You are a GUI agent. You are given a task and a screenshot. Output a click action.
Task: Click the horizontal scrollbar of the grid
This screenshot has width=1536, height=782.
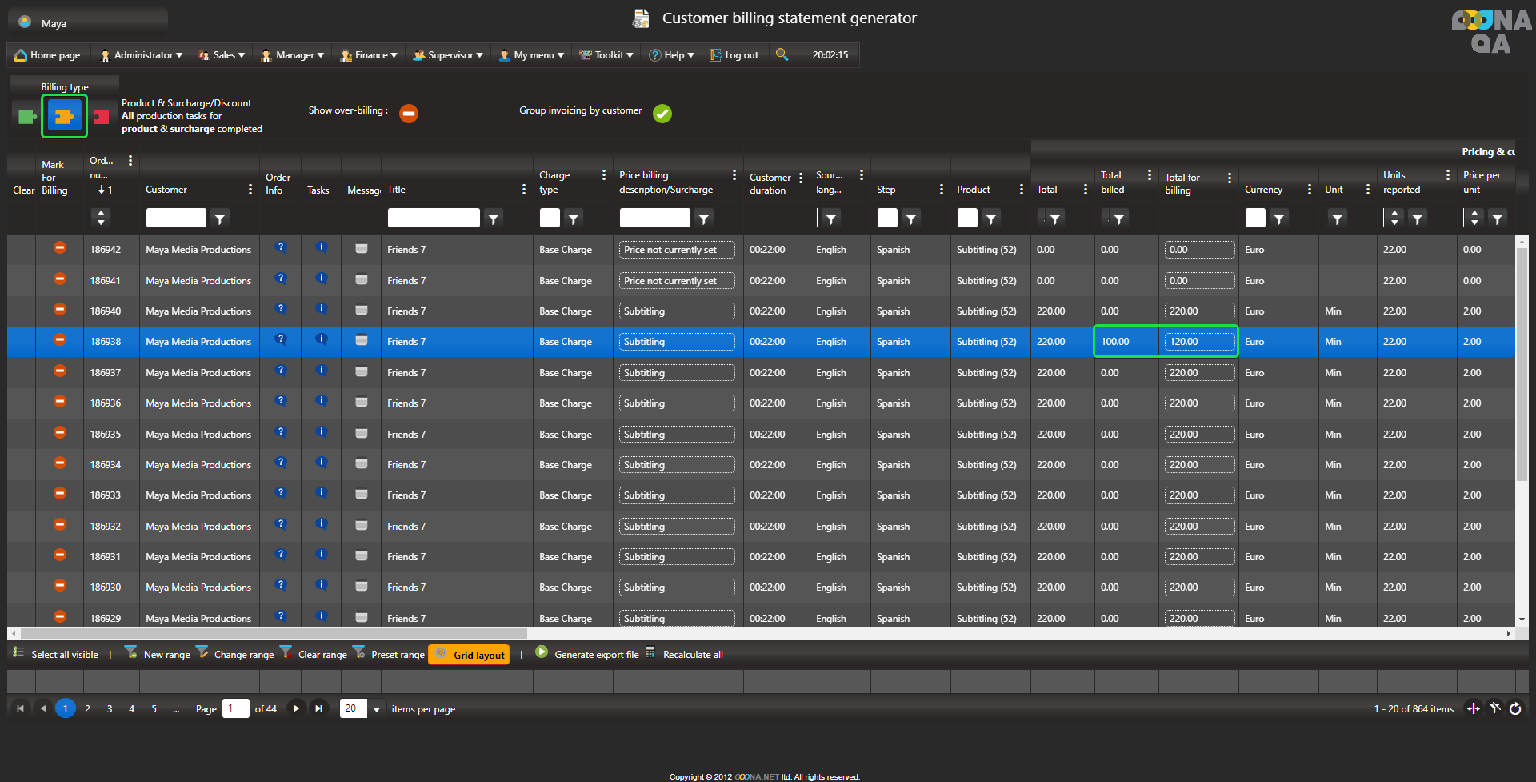[272, 633]
